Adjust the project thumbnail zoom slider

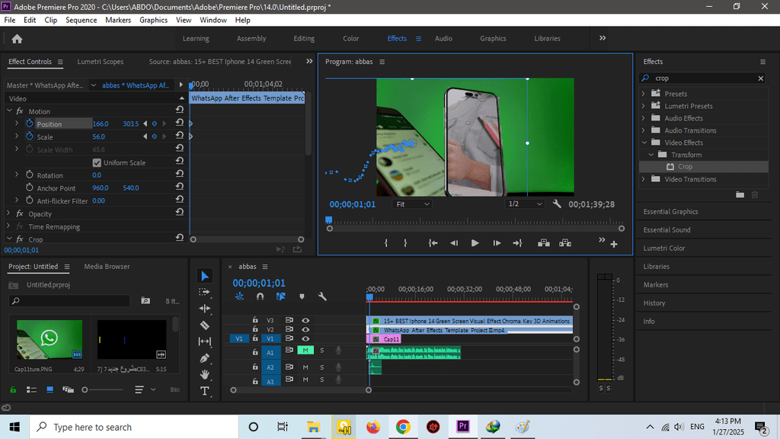coord(85,389)
